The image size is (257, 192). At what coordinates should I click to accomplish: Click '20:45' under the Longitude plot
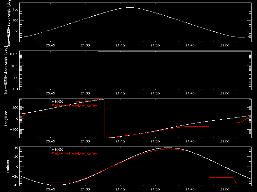pos(50,141)
